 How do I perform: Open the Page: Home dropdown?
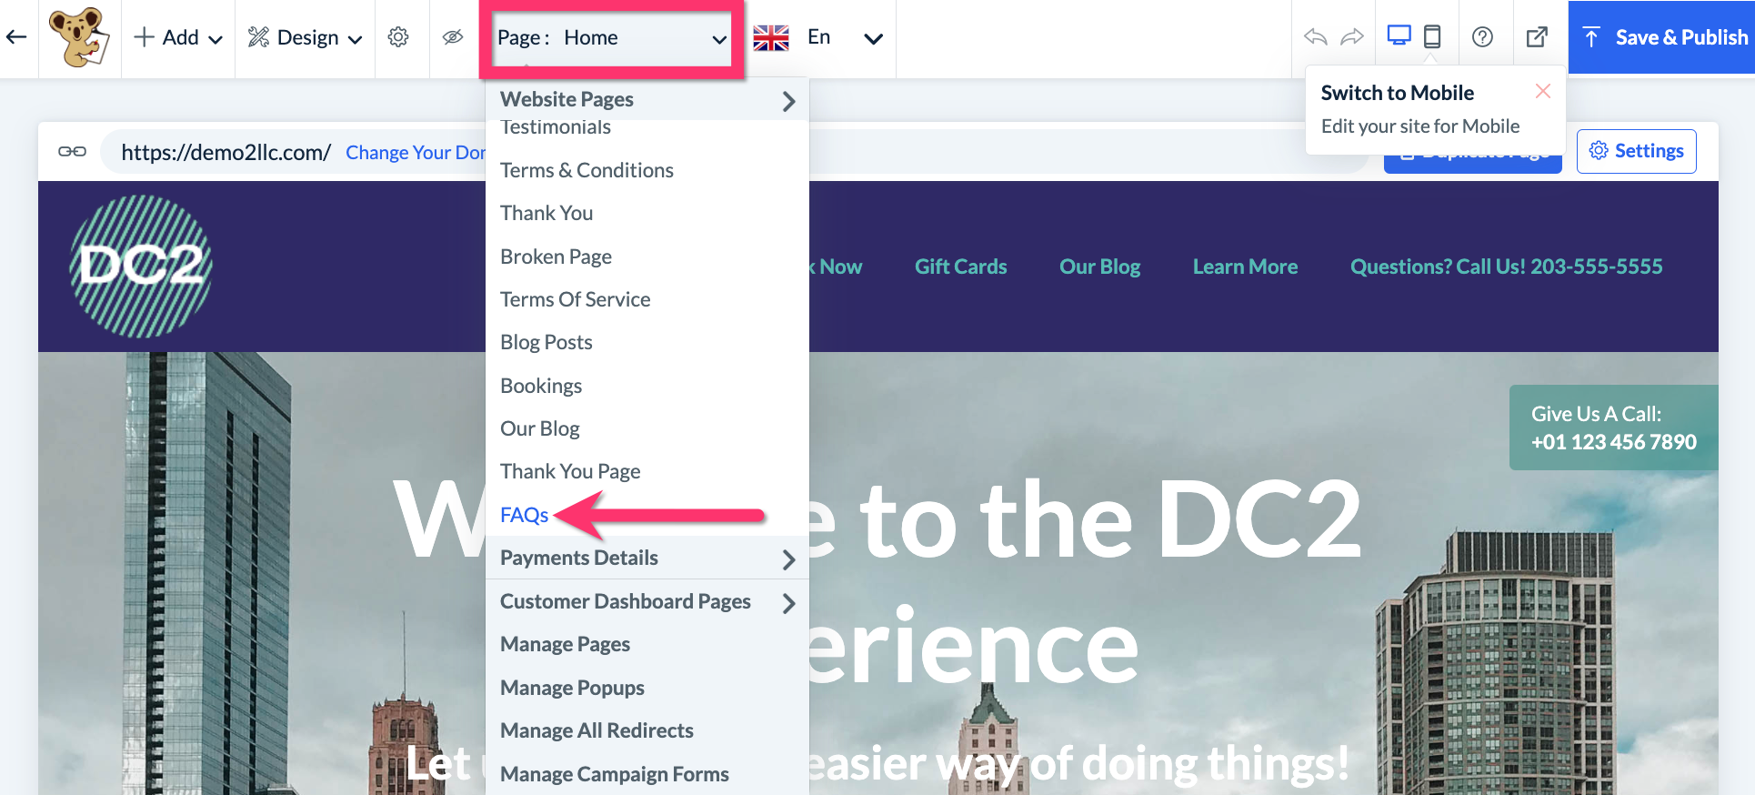click(x=612, y=38)
